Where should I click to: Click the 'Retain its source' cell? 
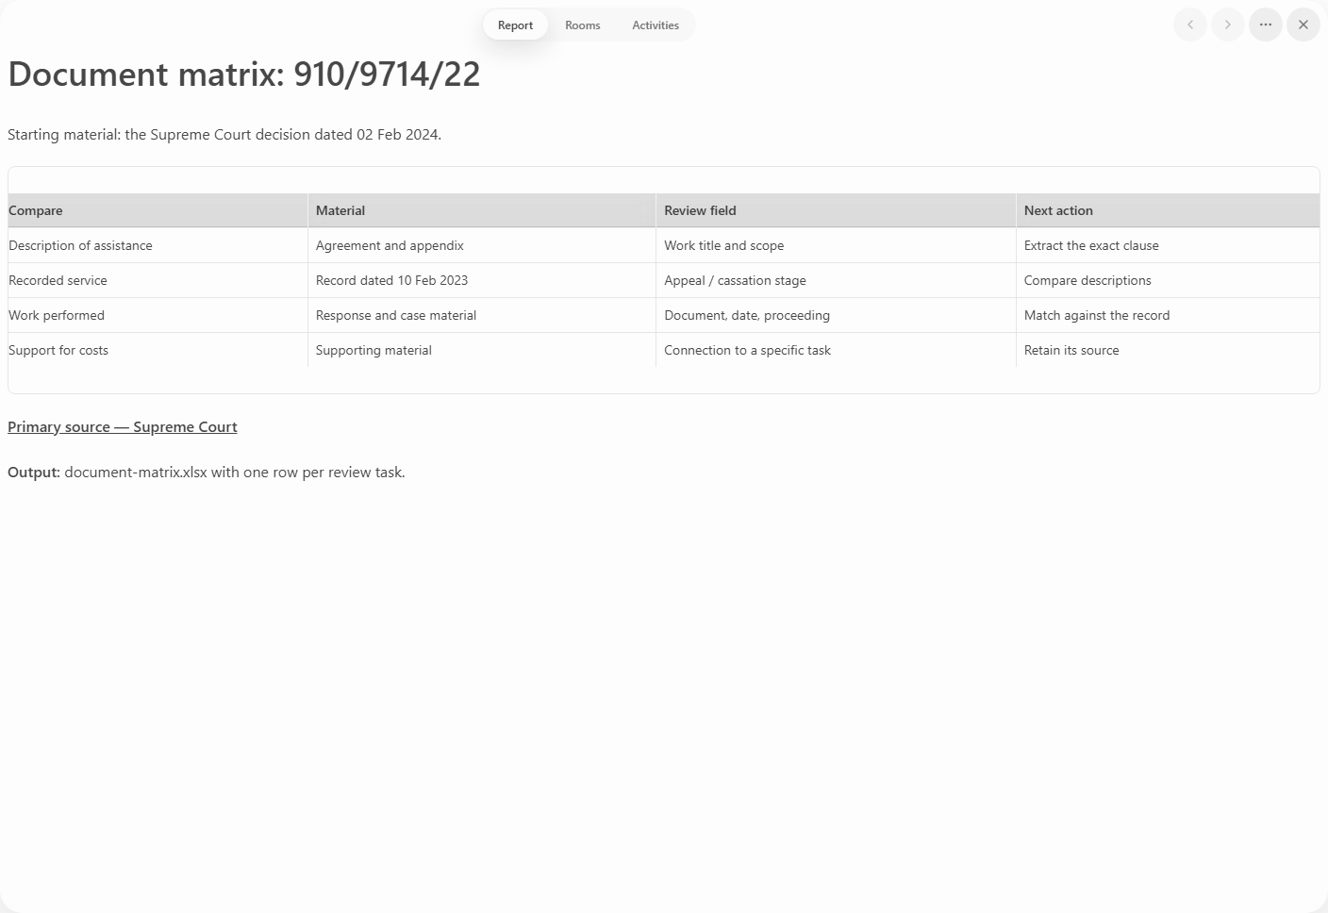click(x=1168, y=350)
